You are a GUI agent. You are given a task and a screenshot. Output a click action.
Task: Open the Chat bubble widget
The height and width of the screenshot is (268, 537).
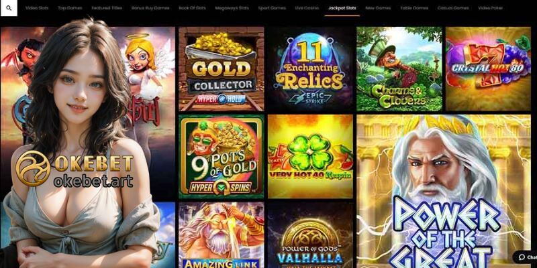point(526,257)
